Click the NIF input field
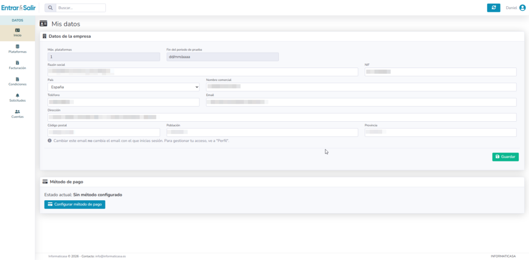529x260 pixels. pyautogui.click(x=441, y=72)
